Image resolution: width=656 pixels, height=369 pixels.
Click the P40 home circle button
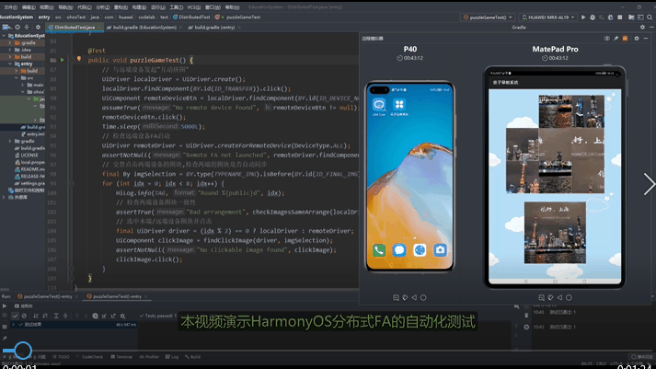pyautogui.click(x=423, y=297)
